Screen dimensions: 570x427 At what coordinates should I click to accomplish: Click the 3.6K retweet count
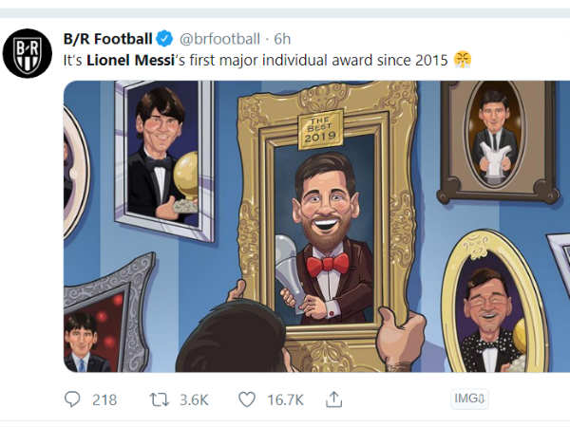(195, 399)
